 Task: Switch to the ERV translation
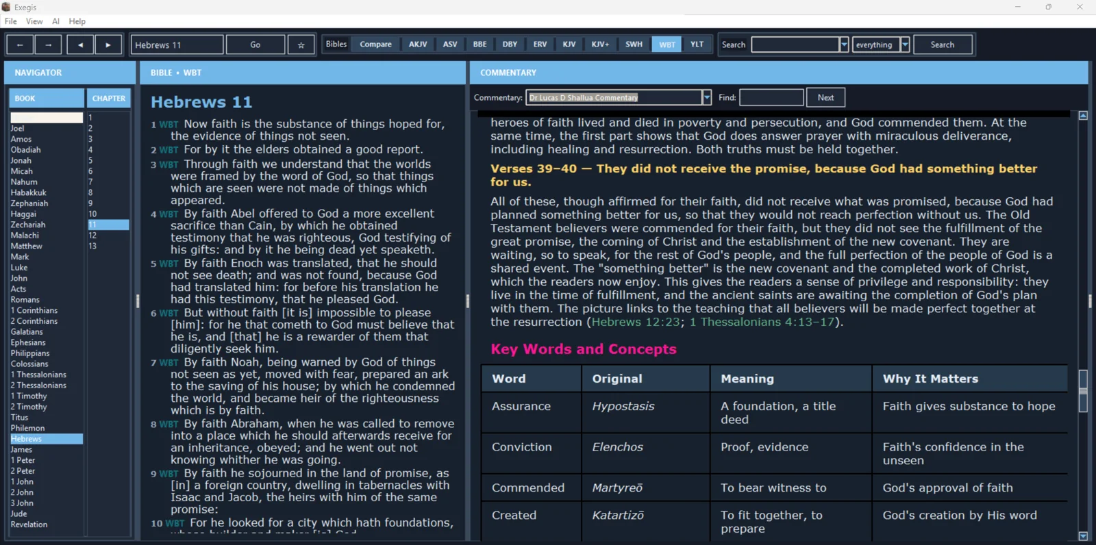pyautogui.click(x=540, y=44)
